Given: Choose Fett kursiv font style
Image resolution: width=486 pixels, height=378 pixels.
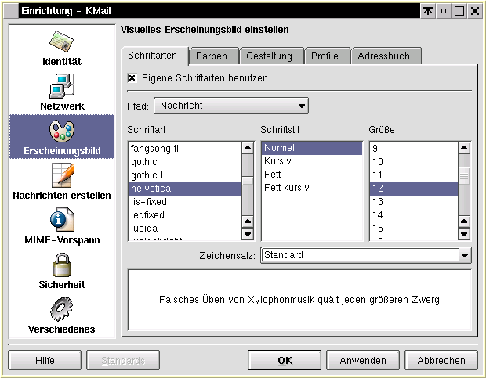Looking at the screenshot, I should 286,188.
